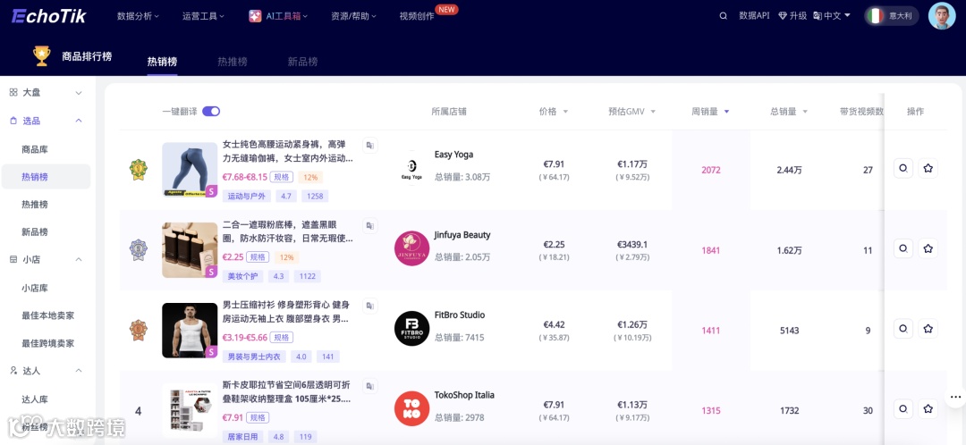This screenshot has width=966, height=445.
Task: Click the EchoTik logo
Action: coord(48,16)
